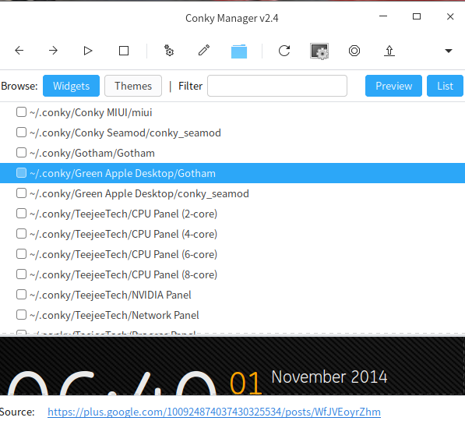The image size is (465, 421).
Task: Enable the Gotham/Gotham checkbox
Action: pos(21,153)
